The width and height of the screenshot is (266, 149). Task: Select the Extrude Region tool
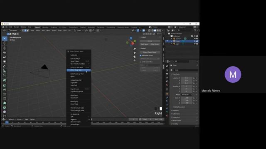pyautogui.click(x=5, y=81)
